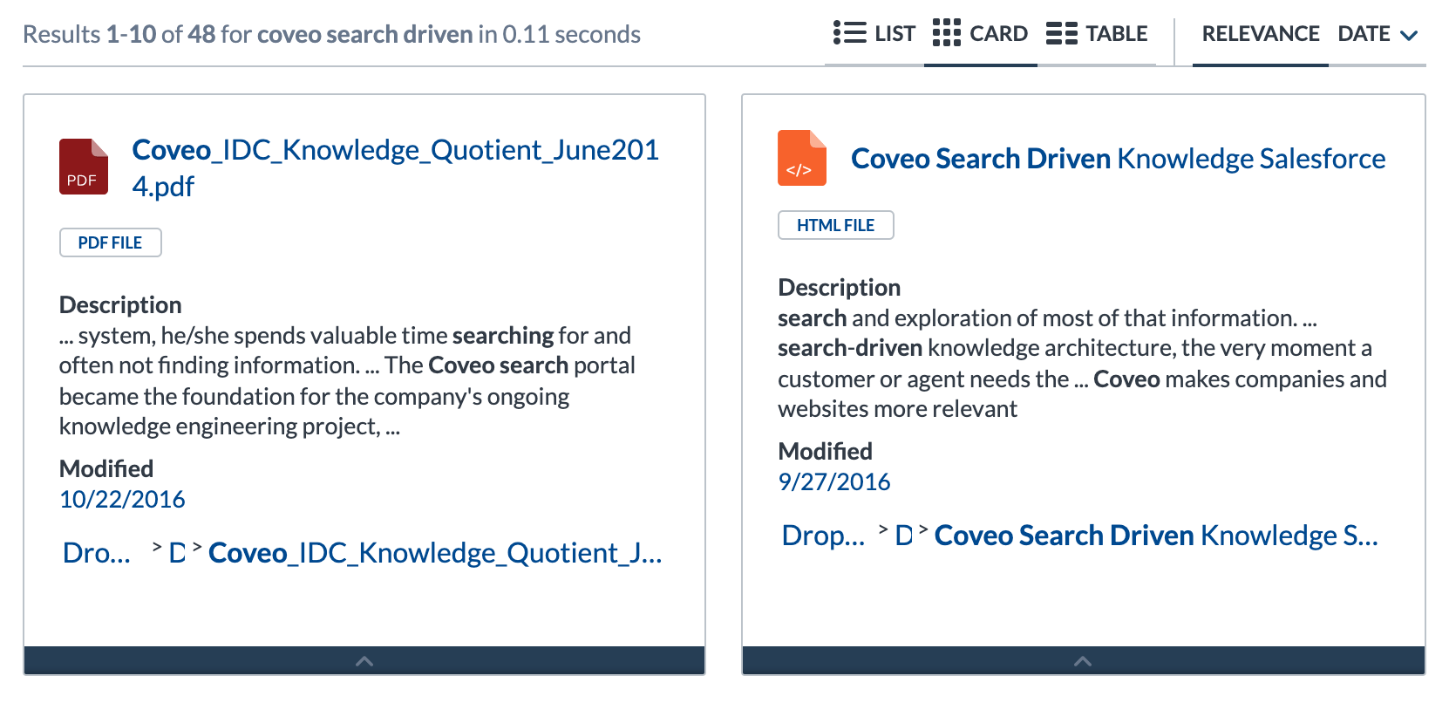Viewport: 1449px width, 703px height.
Task: Open Coveo Search Driven Knowledge S... breadcrumb
Action: click(1156, 536)
